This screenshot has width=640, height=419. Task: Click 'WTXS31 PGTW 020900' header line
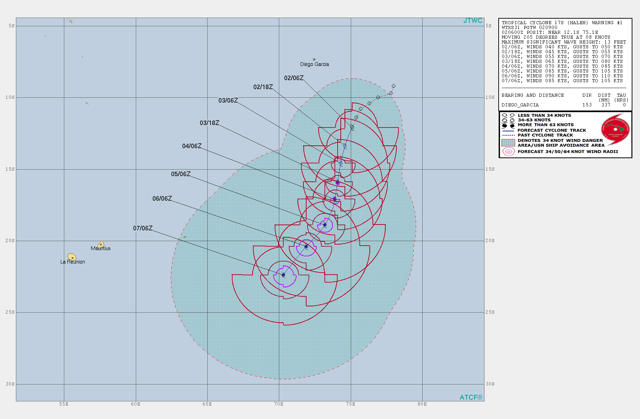(x=529, y=28)
